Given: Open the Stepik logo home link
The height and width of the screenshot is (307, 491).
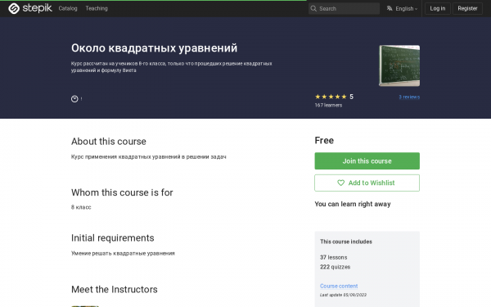Looking at the screenshot, I should pos(30,8).
